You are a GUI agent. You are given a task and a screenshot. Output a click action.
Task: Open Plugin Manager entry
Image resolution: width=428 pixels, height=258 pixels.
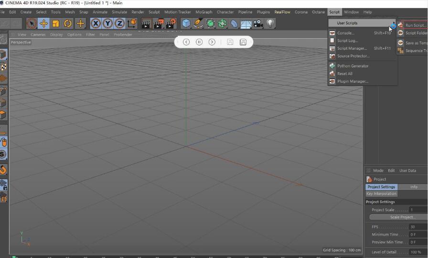click(x=362, y=81)
